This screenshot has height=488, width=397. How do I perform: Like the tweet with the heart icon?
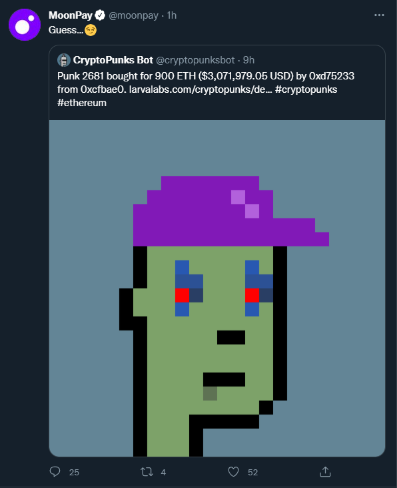pos(233,472)
